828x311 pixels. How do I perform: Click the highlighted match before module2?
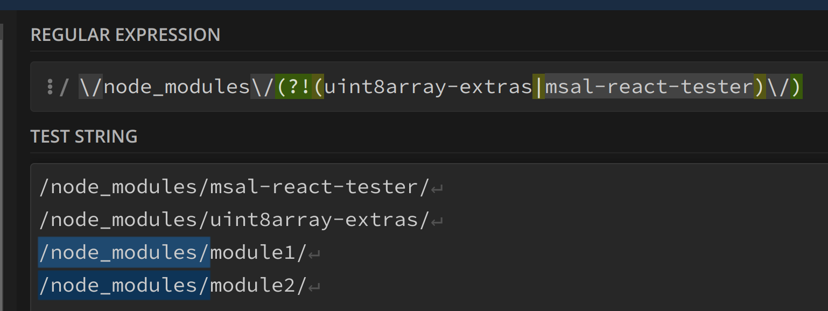(124, 285)
